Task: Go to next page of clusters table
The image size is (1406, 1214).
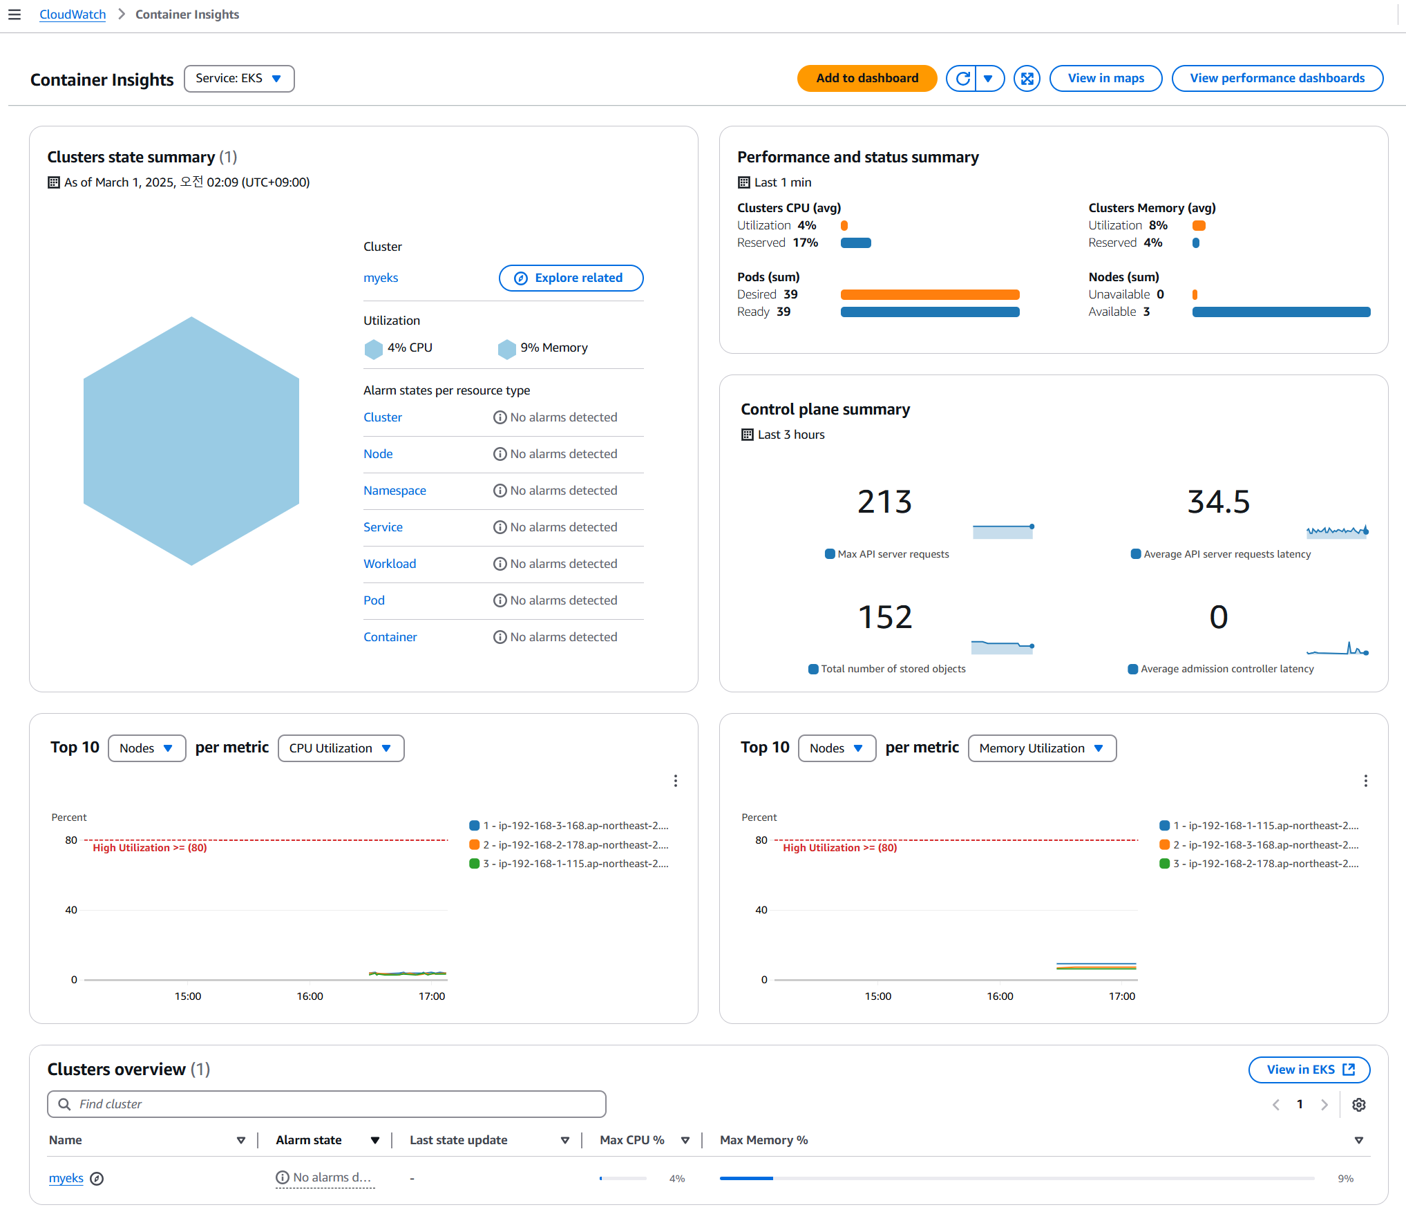Action: click(1324, 1105)
